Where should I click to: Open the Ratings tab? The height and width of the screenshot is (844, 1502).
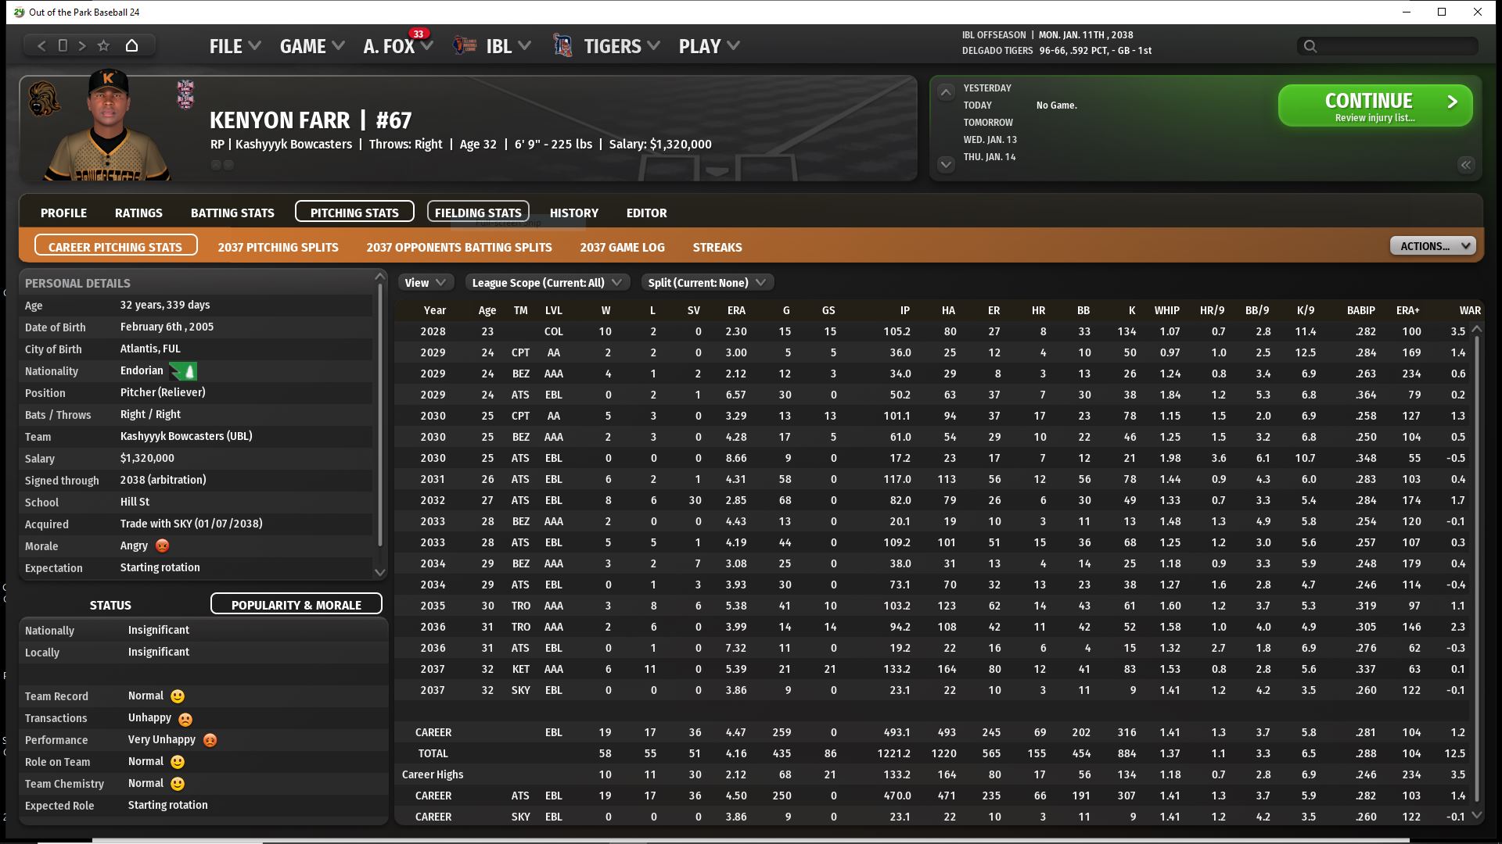[x=138, y=213]
